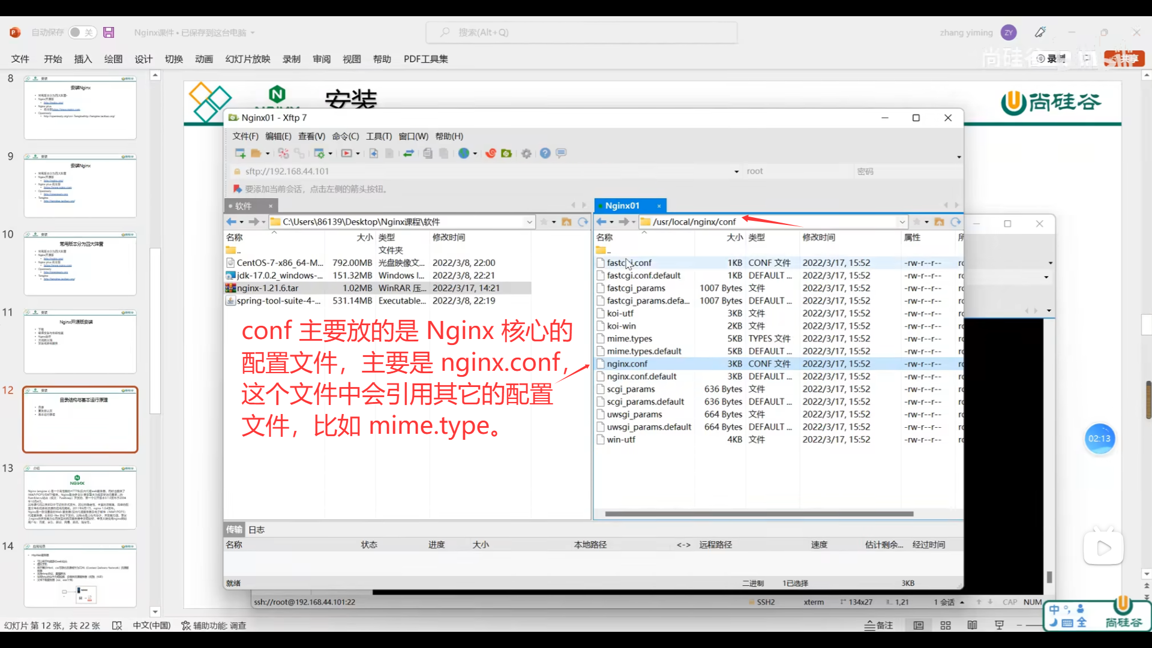Switch to reading view in status bar
This screenshot has height=648, width=1152.
pyautogui.click(x=972, y=625)
